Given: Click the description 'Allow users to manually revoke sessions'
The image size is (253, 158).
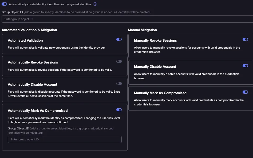Looking at the screenshot, I should [187, 50].
